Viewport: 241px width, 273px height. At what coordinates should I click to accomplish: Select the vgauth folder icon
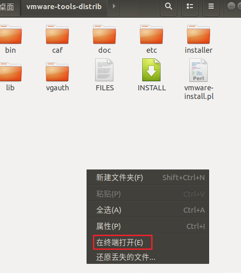click(57, 72)
